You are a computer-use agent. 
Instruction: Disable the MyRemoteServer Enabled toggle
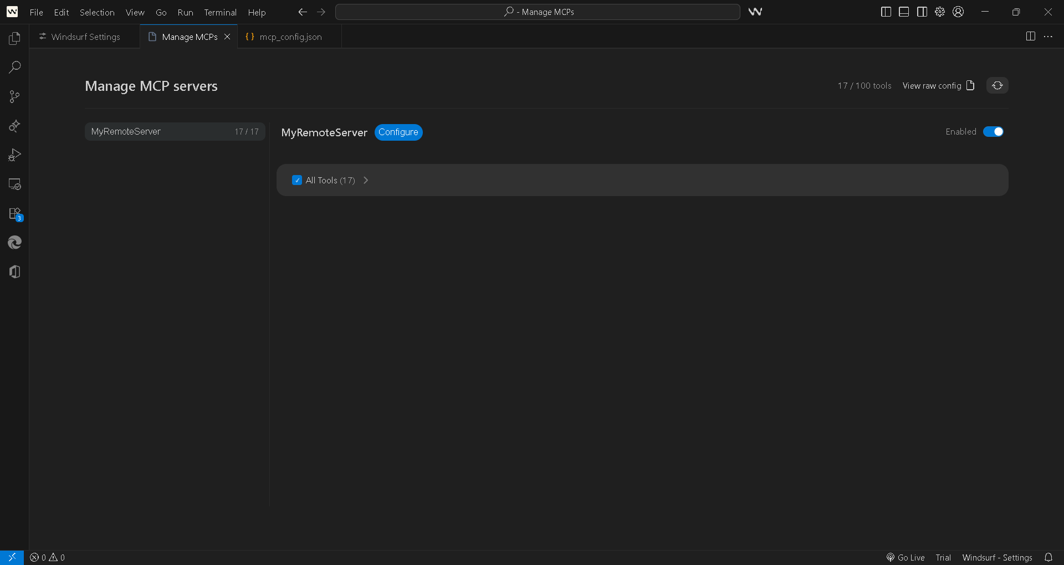tap(993, 132)
